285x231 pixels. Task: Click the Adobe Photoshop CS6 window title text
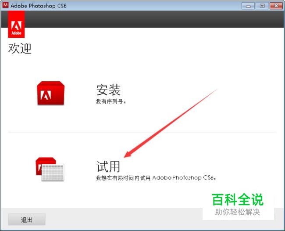(39, 6)
